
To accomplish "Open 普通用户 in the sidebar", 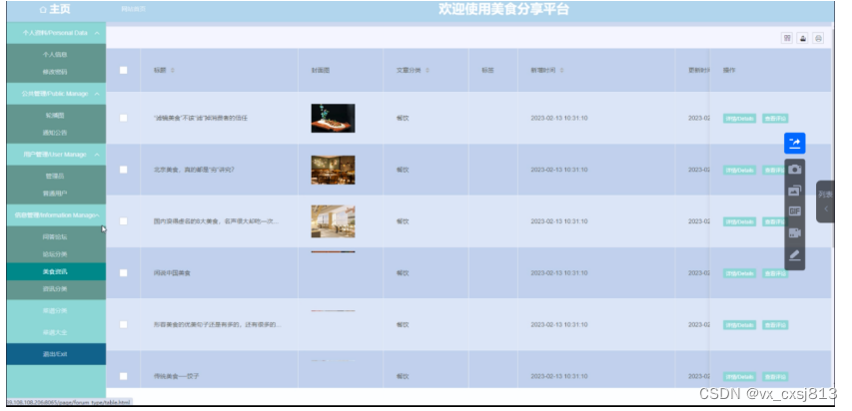I will [55, 194].
